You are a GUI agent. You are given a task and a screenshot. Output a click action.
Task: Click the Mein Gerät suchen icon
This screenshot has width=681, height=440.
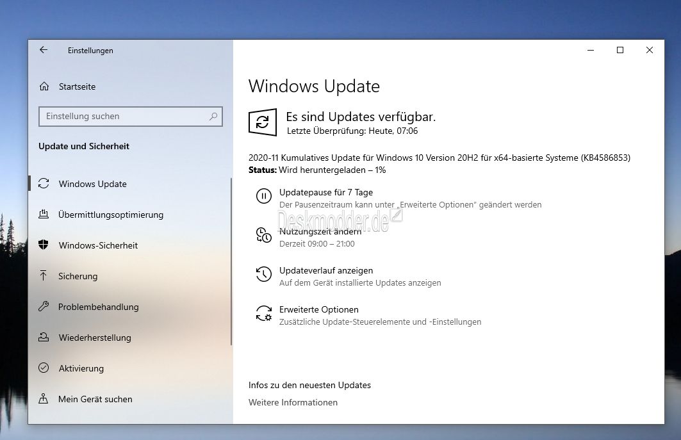click(x=44, y=399)
